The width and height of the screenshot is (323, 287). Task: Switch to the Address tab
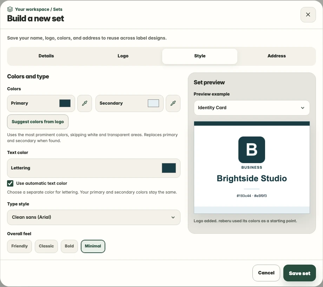pos(276,56)
